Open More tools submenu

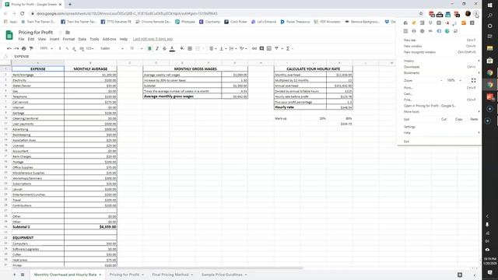click(440, 112)
